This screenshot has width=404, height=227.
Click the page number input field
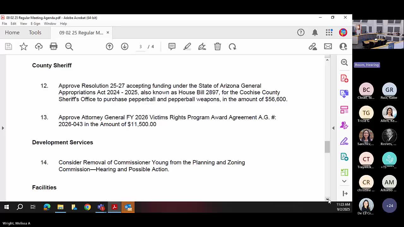pyautogui.click(x=140, y=47)
